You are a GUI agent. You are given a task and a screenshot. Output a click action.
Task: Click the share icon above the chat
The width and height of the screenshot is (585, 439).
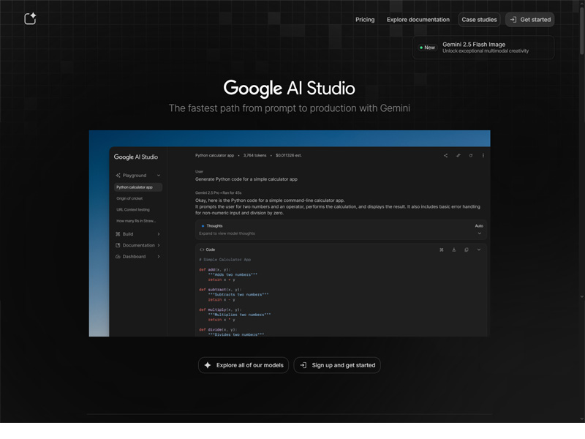(445, 155)
